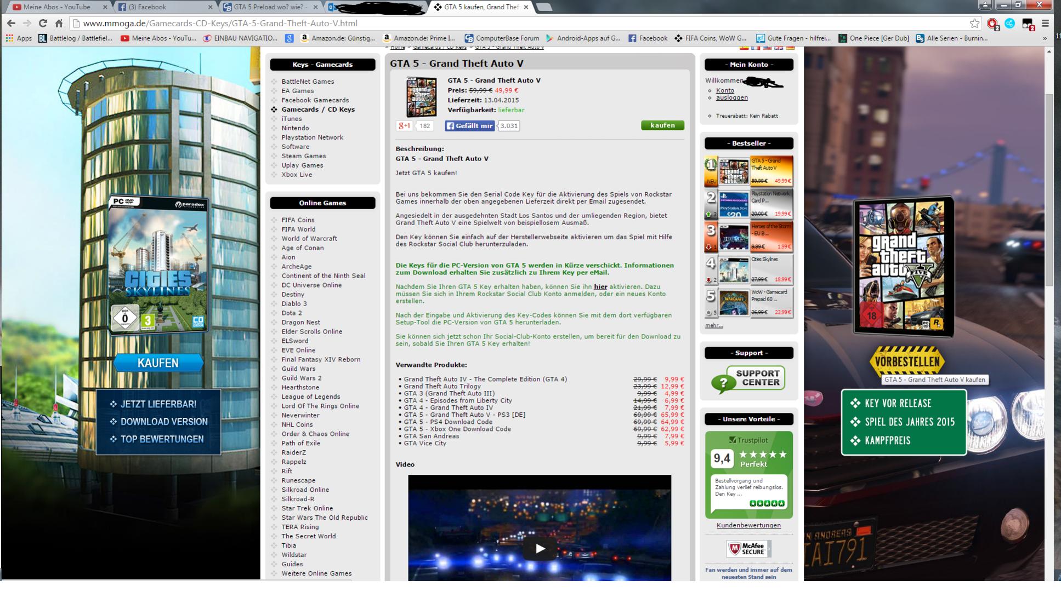Click the Google +1 icon button

pos(405,126)
